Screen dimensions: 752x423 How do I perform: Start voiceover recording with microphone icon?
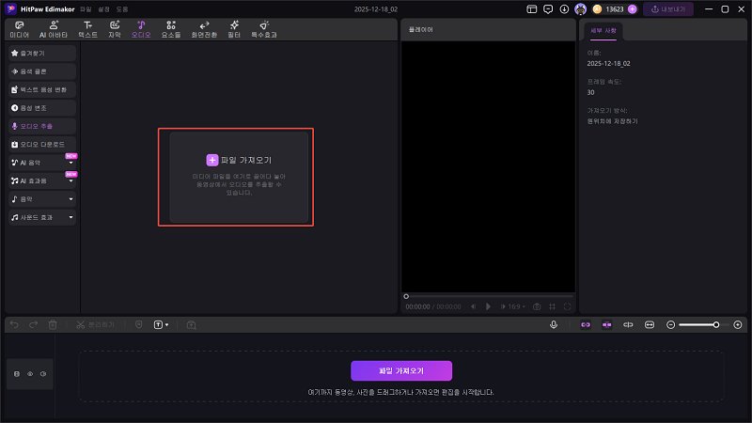pyautogui.click(x=554, y=324)
